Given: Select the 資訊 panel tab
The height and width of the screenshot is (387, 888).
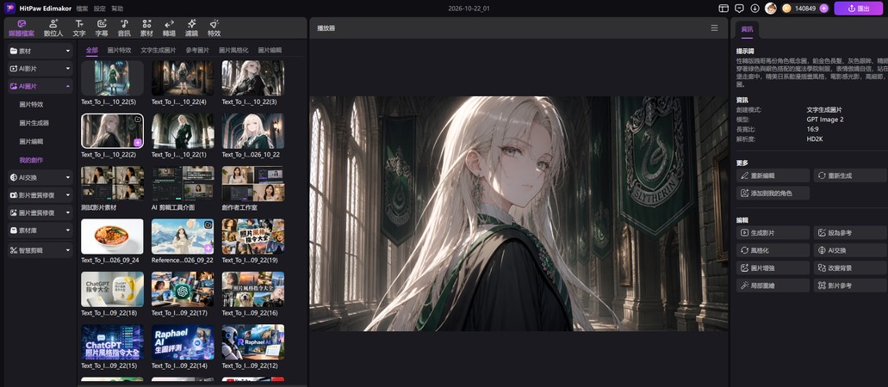Looking at the screenshot, I should (x=747, y=29).
